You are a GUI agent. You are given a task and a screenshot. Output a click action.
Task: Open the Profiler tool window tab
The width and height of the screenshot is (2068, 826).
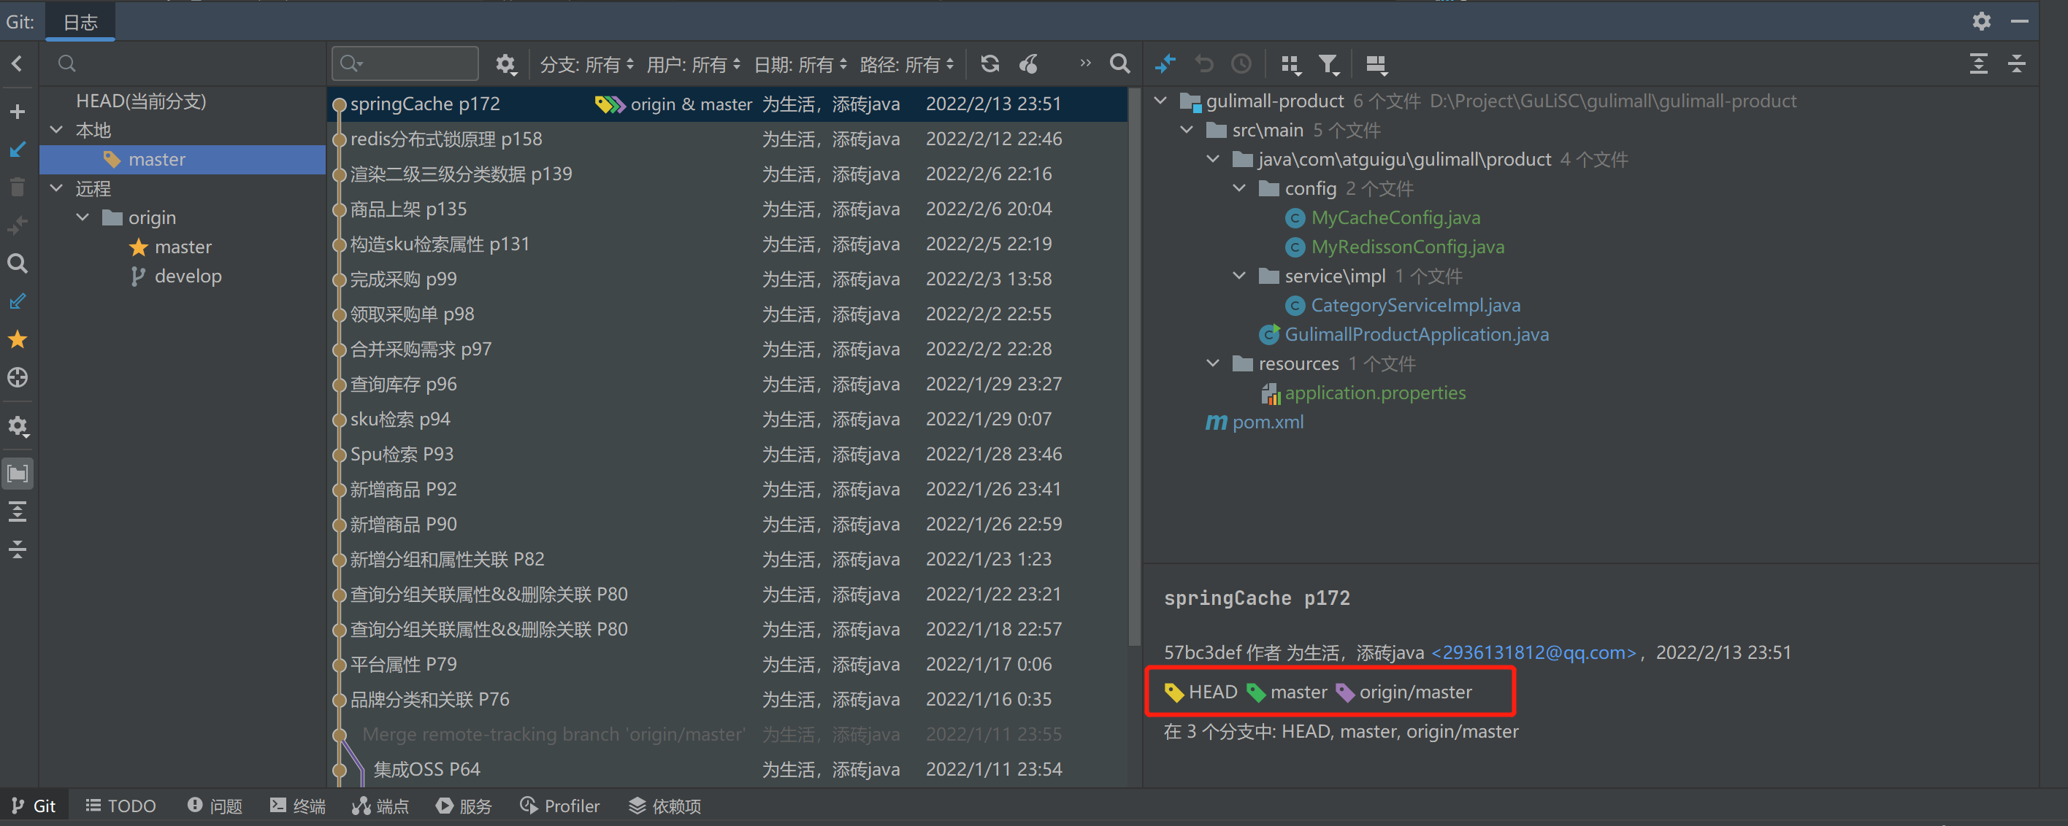pyautogui.click(x=560, y=806)
